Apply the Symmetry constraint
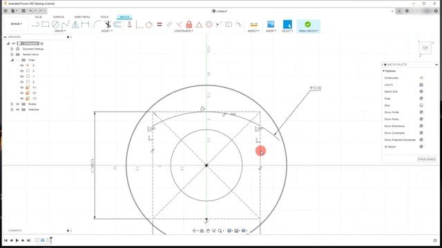The height and width of the screenshot is (248, 442). coord(229,25)
